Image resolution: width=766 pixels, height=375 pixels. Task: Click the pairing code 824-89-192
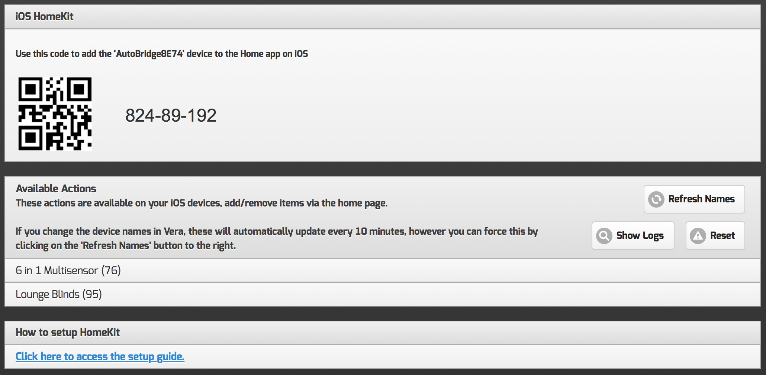171,115
